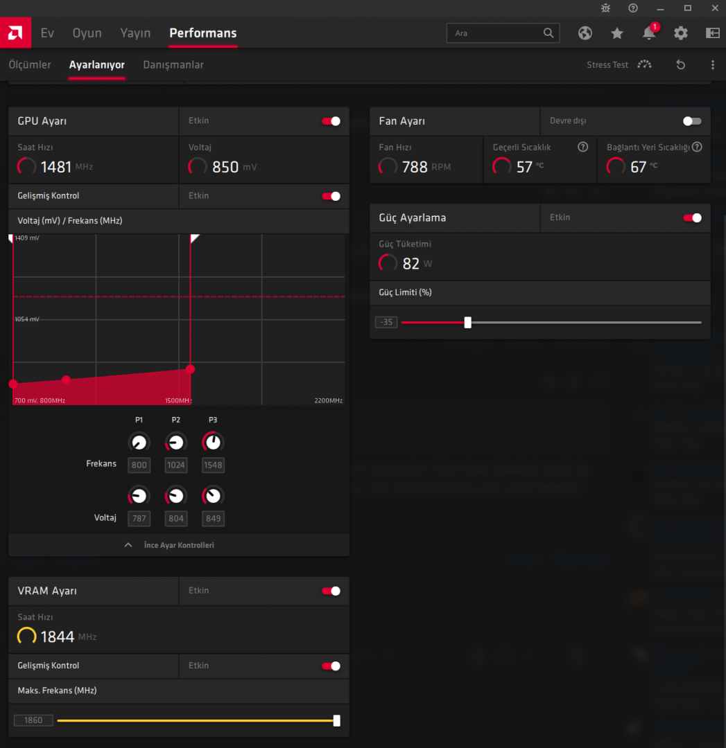Click the P1 Frekans dial knob
The image size is (726, 748).
click(139, 442)
